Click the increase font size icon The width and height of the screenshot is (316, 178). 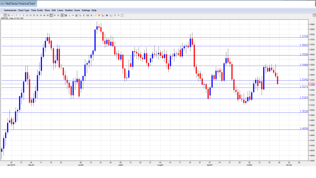pos(115,15)
